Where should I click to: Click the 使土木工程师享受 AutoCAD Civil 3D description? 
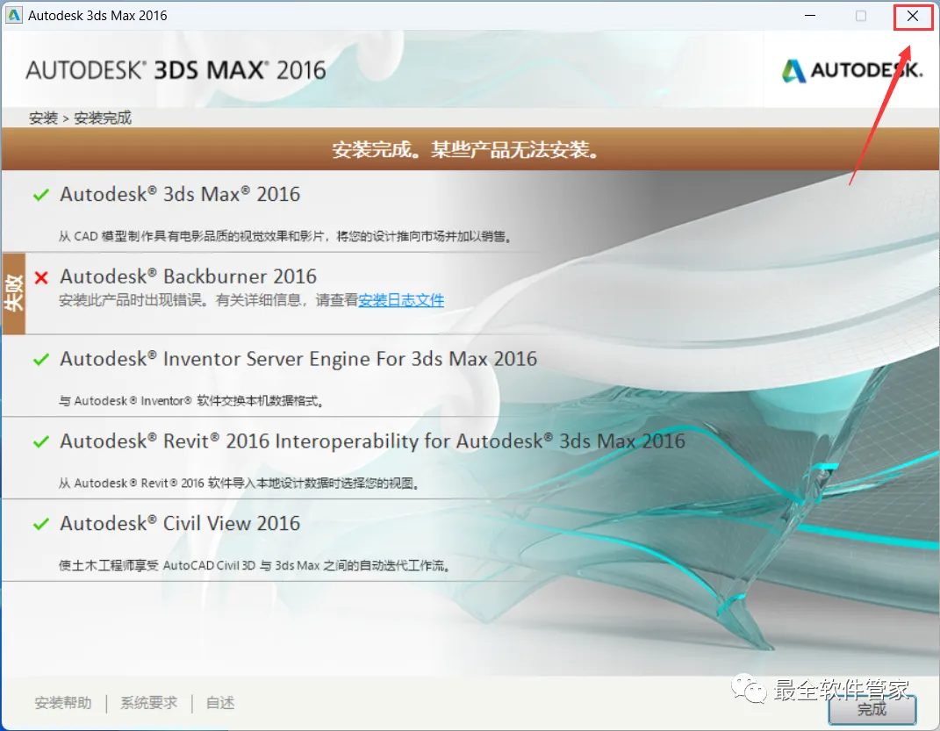click(255, 565)
